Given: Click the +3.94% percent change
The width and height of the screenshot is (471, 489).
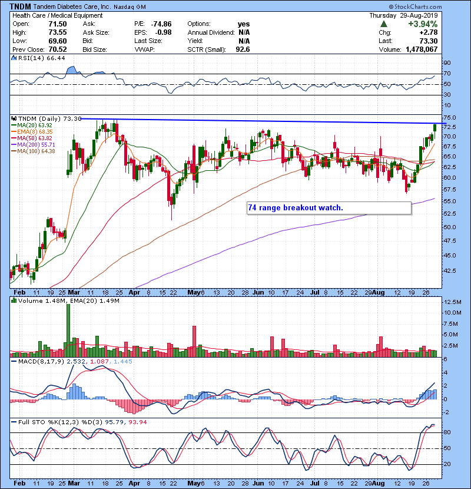Looking at the screenshot, I should point(423,24).
